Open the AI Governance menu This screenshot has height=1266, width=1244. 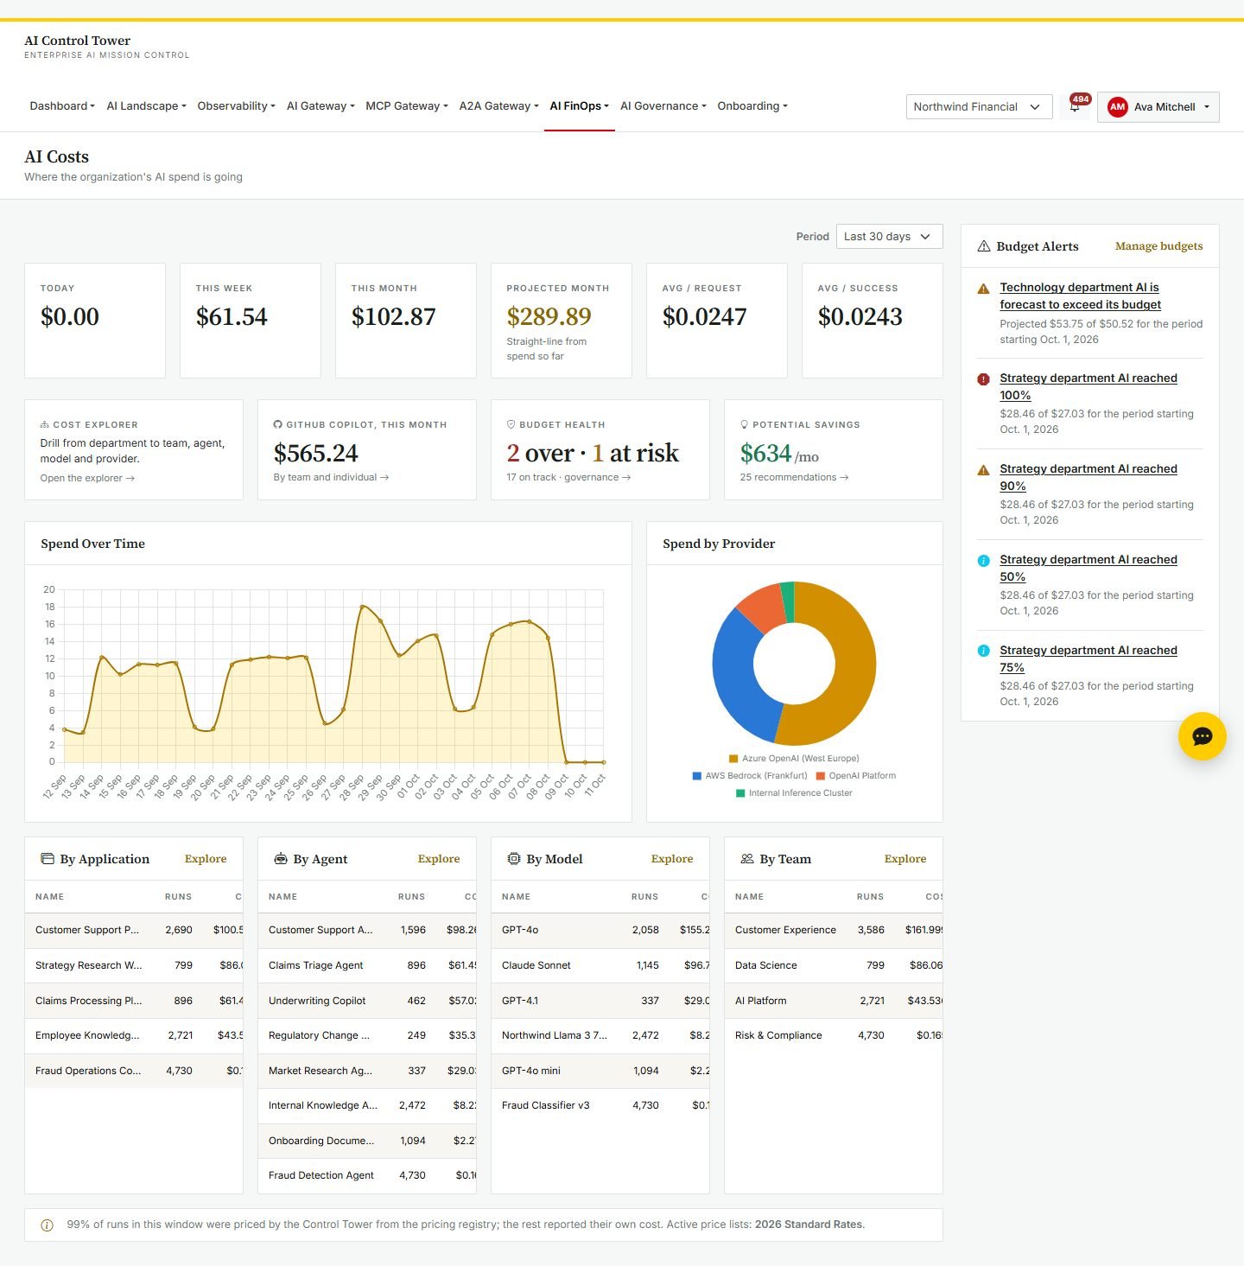pos(663,106)
